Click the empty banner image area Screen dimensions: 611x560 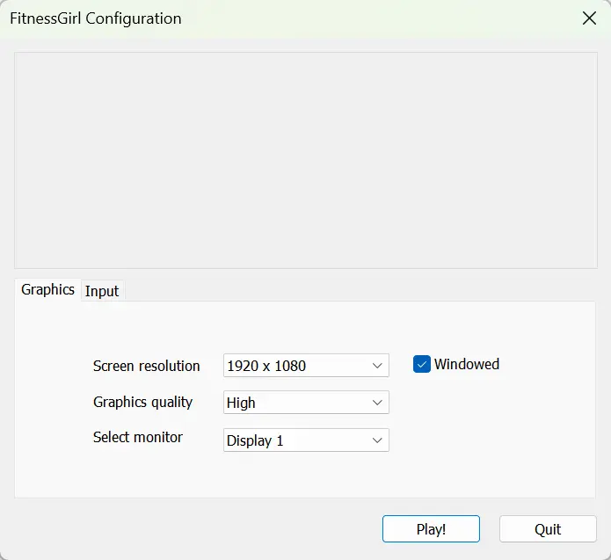tap(305, 160)
